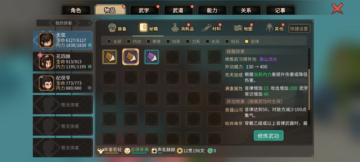Select the purple-framed brown manual book
The width and height of the screenshot is (360, 162).
tap(130, 57)
